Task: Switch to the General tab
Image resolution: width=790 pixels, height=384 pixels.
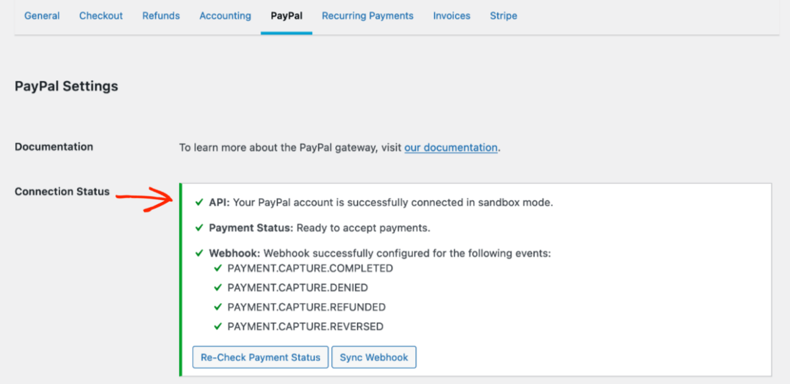Action: click(x=41, y=16)
